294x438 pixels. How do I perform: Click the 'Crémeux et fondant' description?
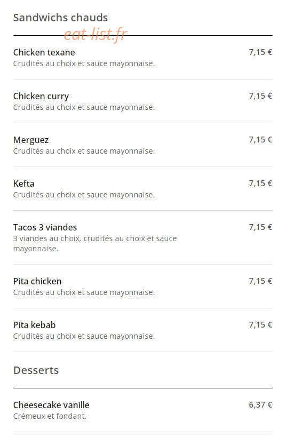(x=50, y=416)
